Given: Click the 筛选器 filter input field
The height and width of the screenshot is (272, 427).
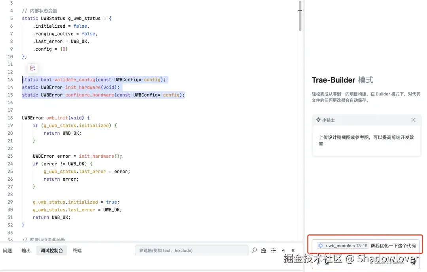Looking at the screenshot, I should click(191, 251).
